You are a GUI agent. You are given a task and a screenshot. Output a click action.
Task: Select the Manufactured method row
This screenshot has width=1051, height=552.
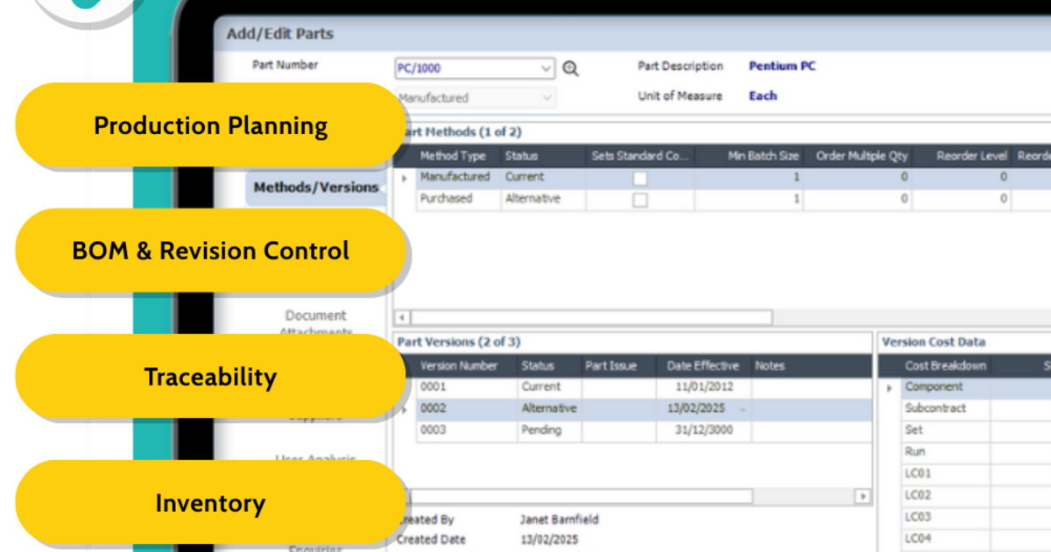(723, 178)
